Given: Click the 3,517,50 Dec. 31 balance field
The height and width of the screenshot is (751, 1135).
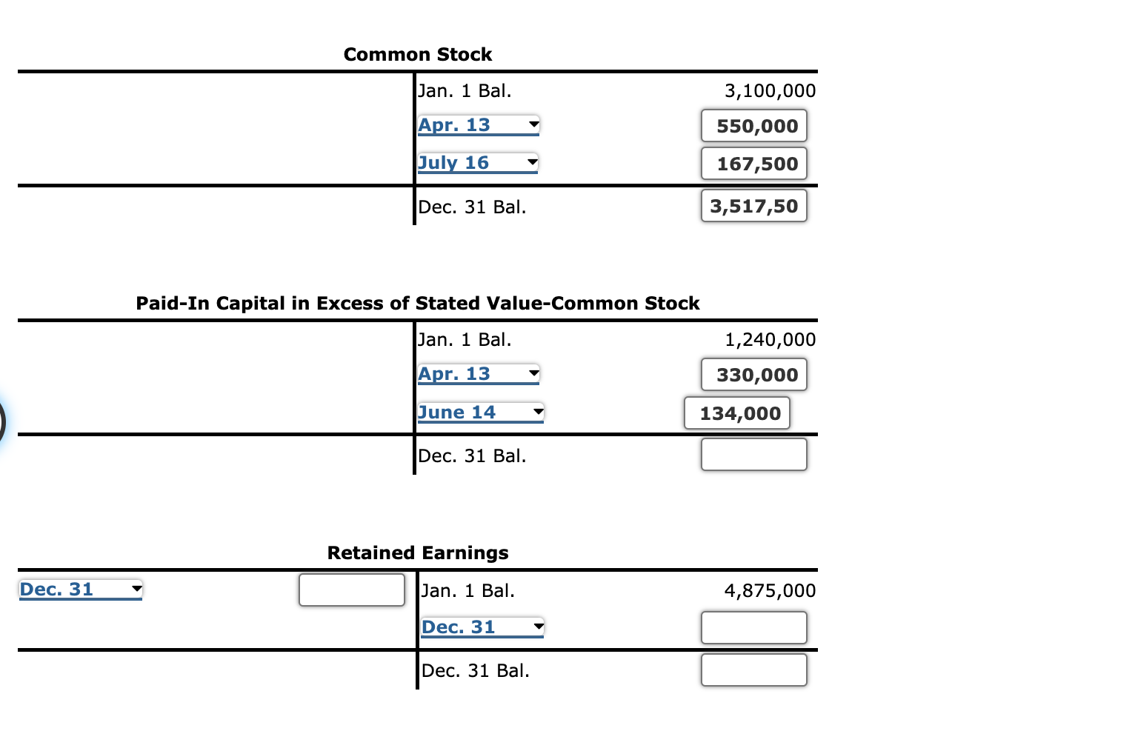Looking at the screenshot, I should click(753, 205).
